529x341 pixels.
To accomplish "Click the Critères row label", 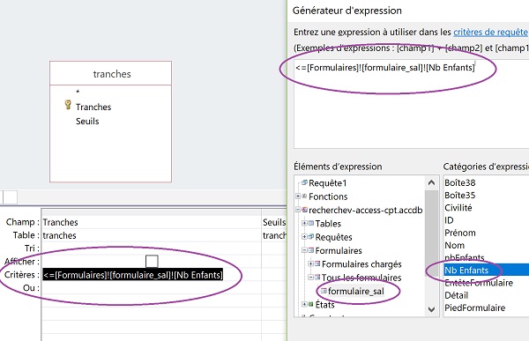I will click(x=22, y=275).
